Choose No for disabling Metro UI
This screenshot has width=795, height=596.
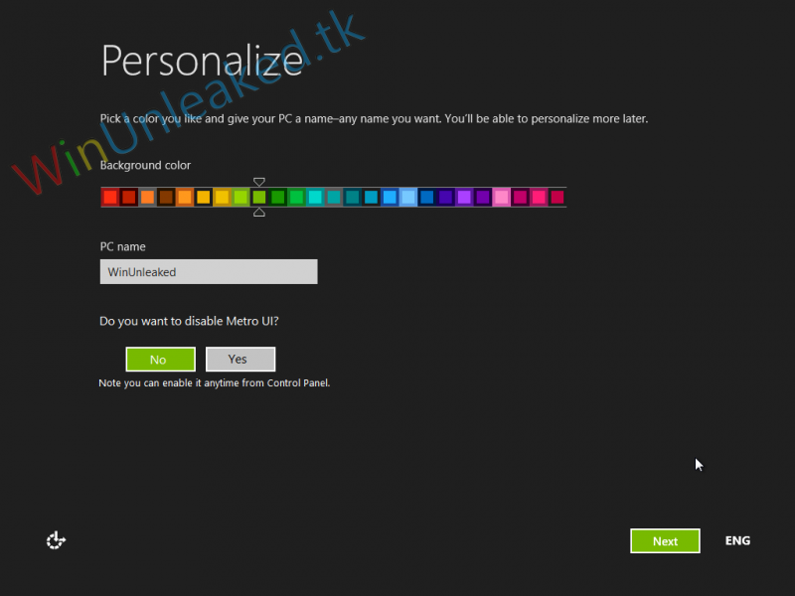pyautogui.click(x=160, y=360)
